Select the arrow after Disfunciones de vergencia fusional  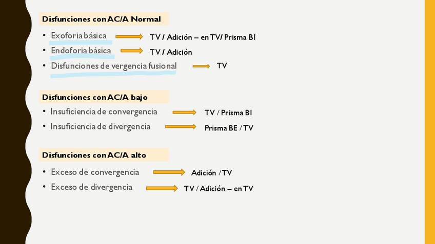point(201,66)
